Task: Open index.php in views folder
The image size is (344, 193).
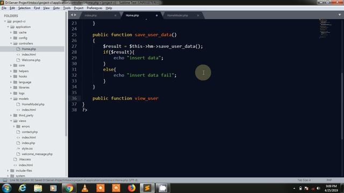Action: click(x=28, y=143)
